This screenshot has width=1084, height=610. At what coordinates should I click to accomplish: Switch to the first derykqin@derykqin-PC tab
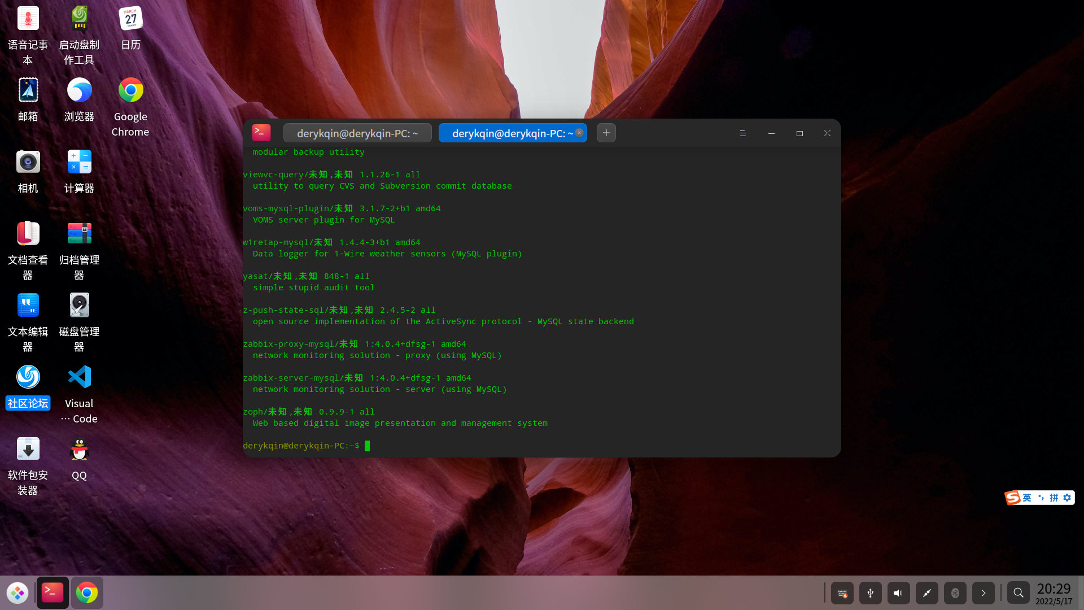click(357, 133)
